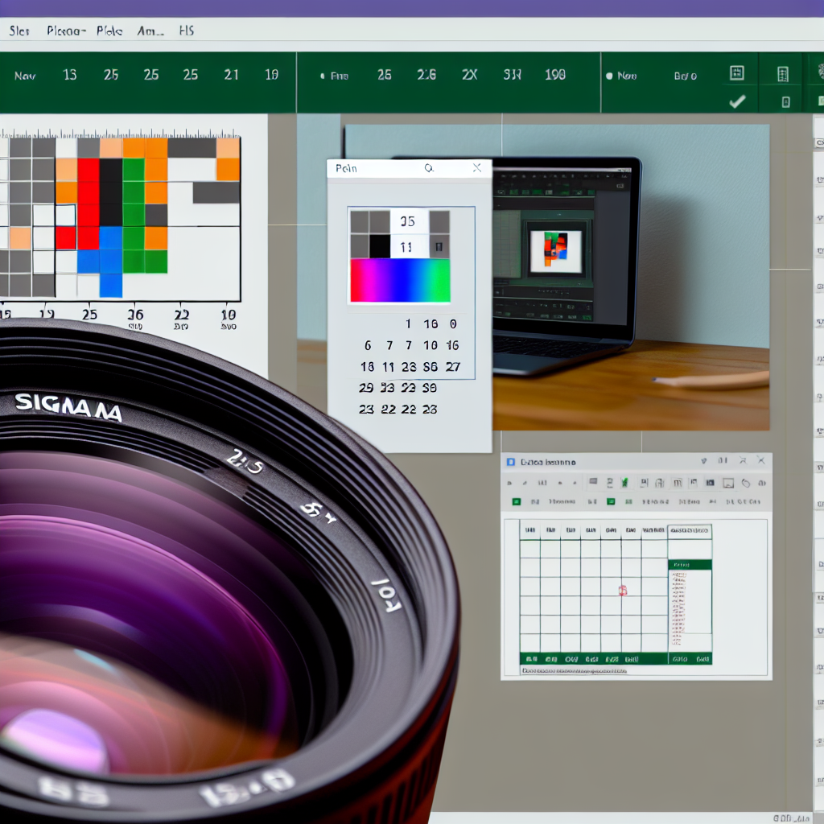This screenshot has height=824, width=824.
Task: Select number 27 in Peln number list
Action: (x=453, y=367)
